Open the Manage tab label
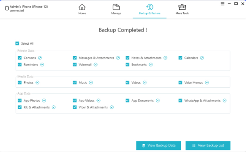Viewport: 246px width, 152px height. 116,14
